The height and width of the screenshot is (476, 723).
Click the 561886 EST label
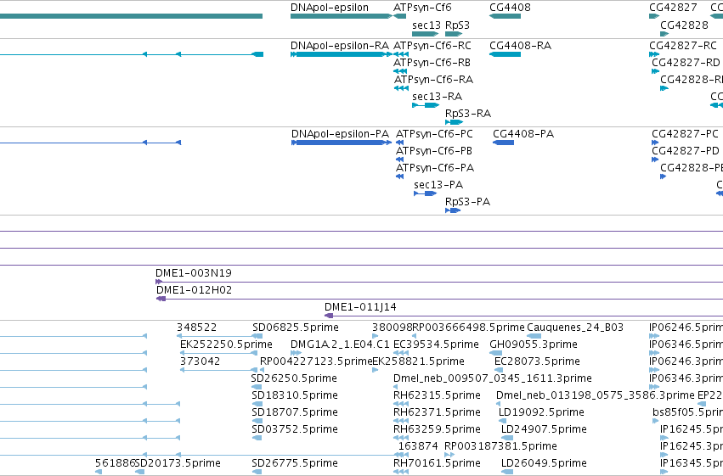(x=115, y=463)
